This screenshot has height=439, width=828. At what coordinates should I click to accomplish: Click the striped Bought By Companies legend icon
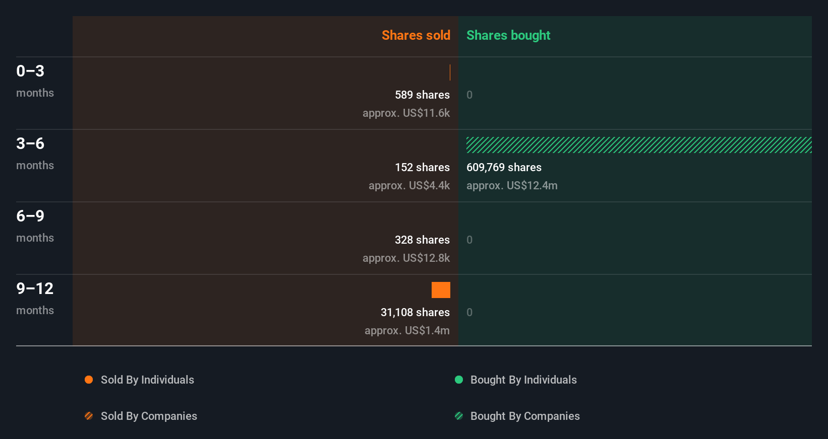pyautogui.click(x=459, y=416)
